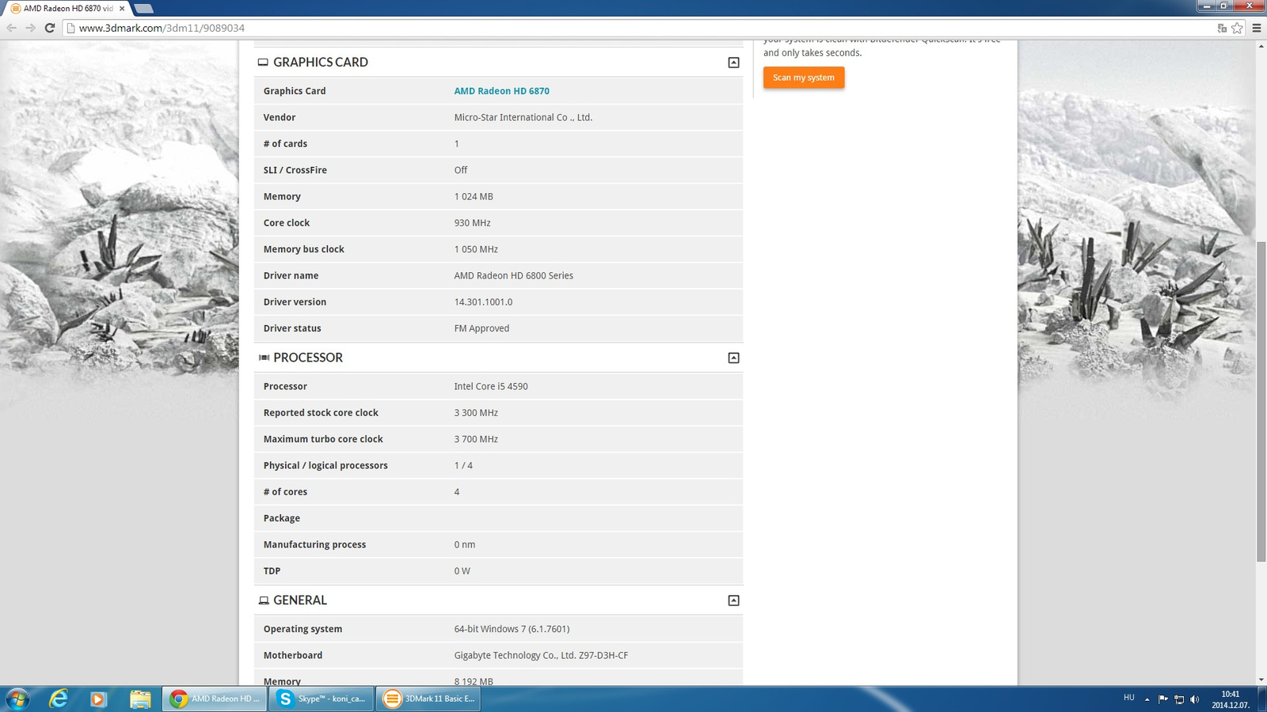
Task: Open Windows Media Player from the taskbar
Action: point(98,699)
